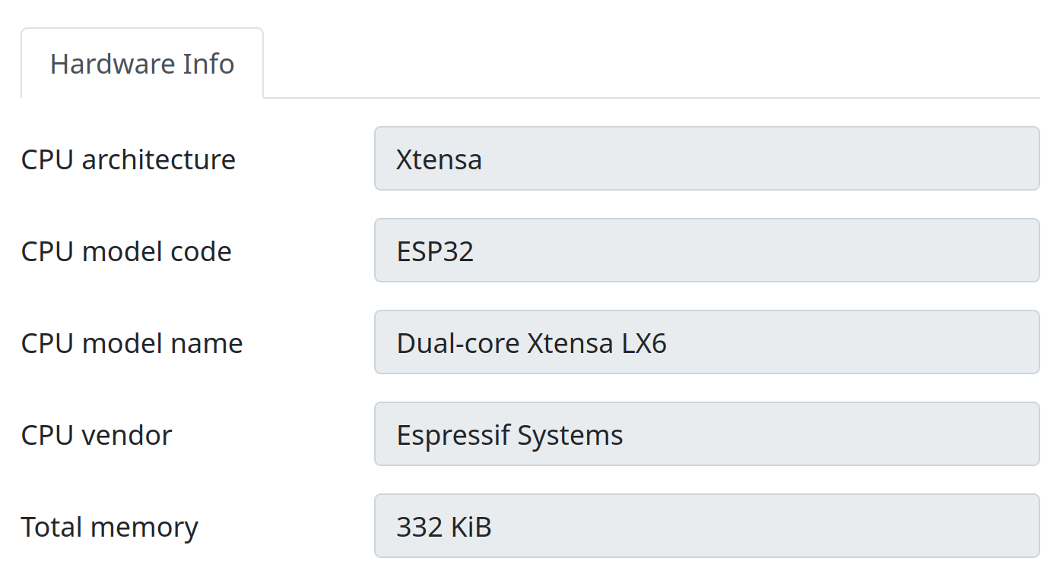Screen dimensions: 1063x583
Task: Select the 332 KiB value text
Action: [443, 525]
